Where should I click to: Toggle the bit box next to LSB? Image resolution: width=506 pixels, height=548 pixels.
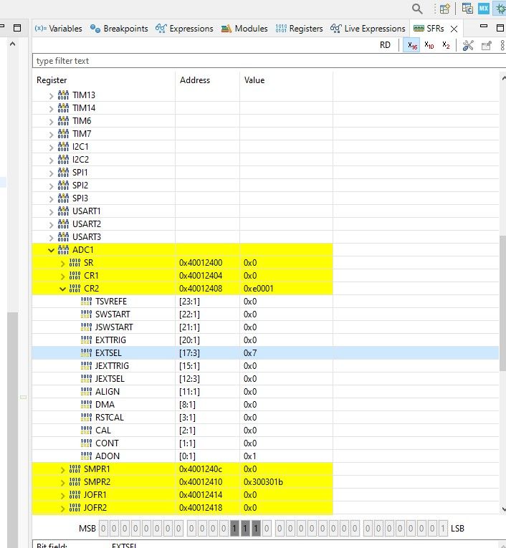443,529
